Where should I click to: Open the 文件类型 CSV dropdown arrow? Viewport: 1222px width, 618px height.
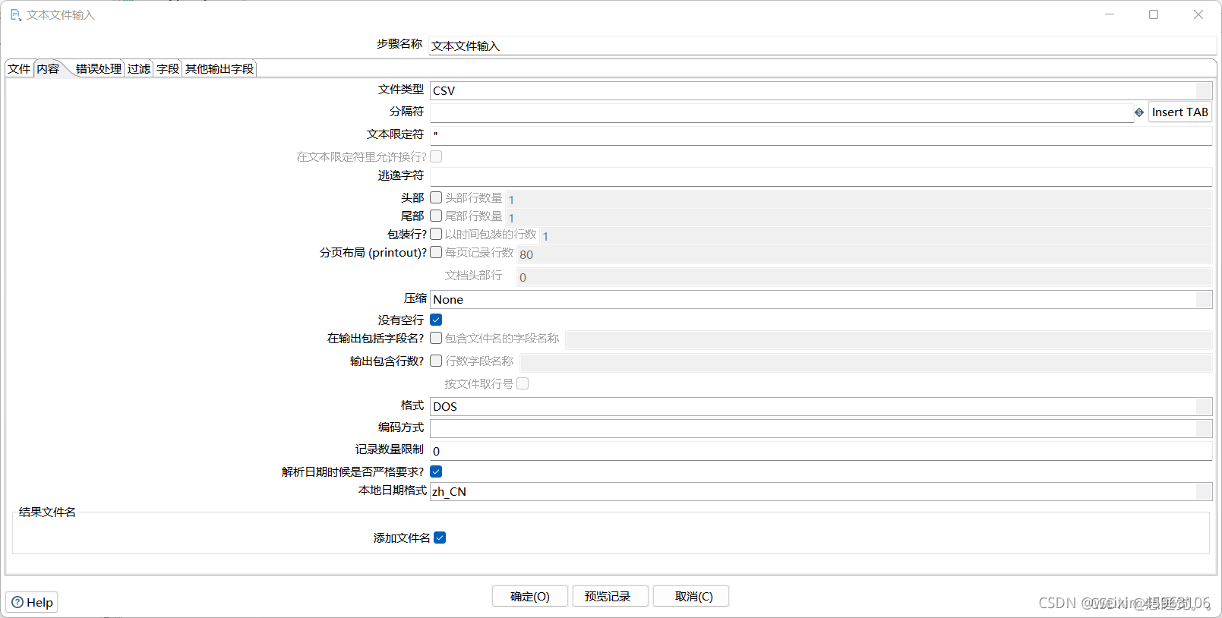1204,90
